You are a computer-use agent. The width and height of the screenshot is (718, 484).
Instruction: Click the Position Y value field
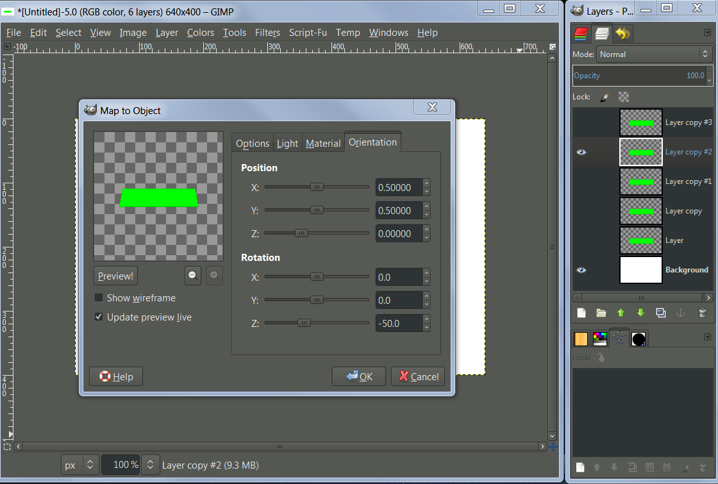[399, 211]
